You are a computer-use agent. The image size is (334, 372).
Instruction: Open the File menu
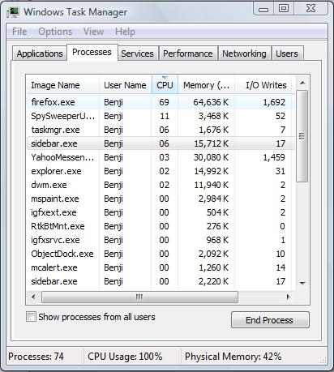19,32
